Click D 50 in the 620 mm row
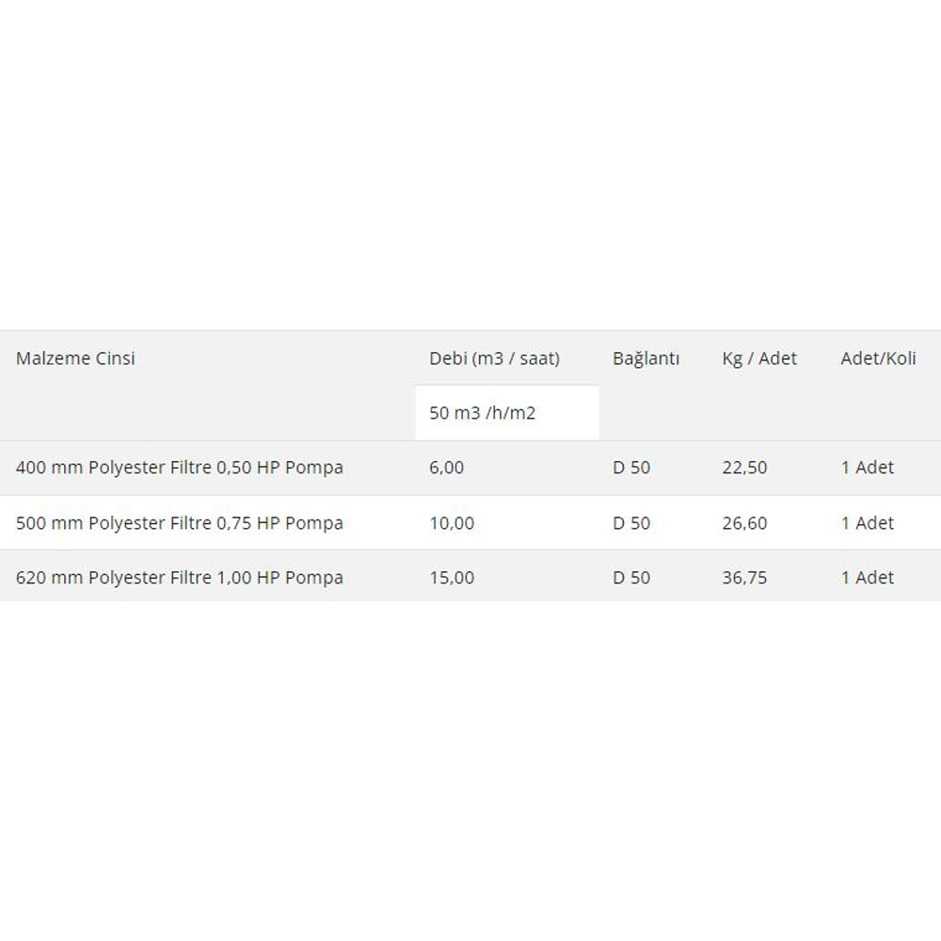 (x=631, y=578)
